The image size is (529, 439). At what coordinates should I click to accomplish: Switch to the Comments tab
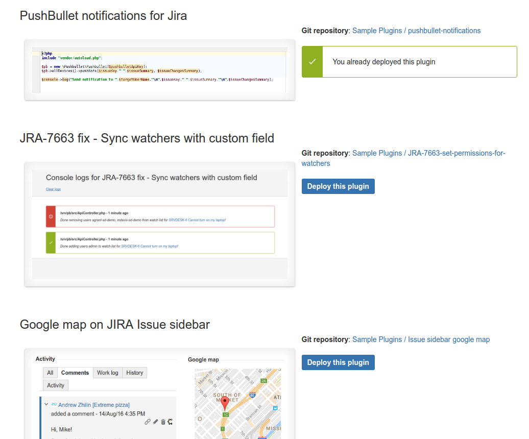pyautogui.click(x=75, y=373)
